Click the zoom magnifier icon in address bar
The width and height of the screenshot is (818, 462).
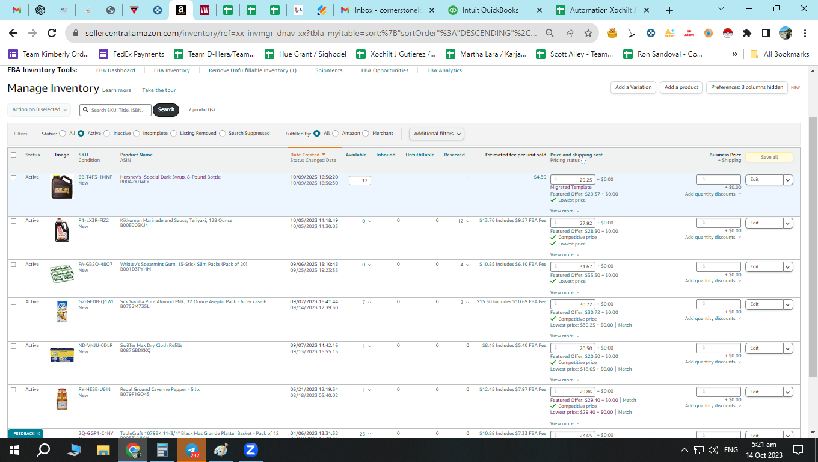pyautogui.click(x=550, y=33)
